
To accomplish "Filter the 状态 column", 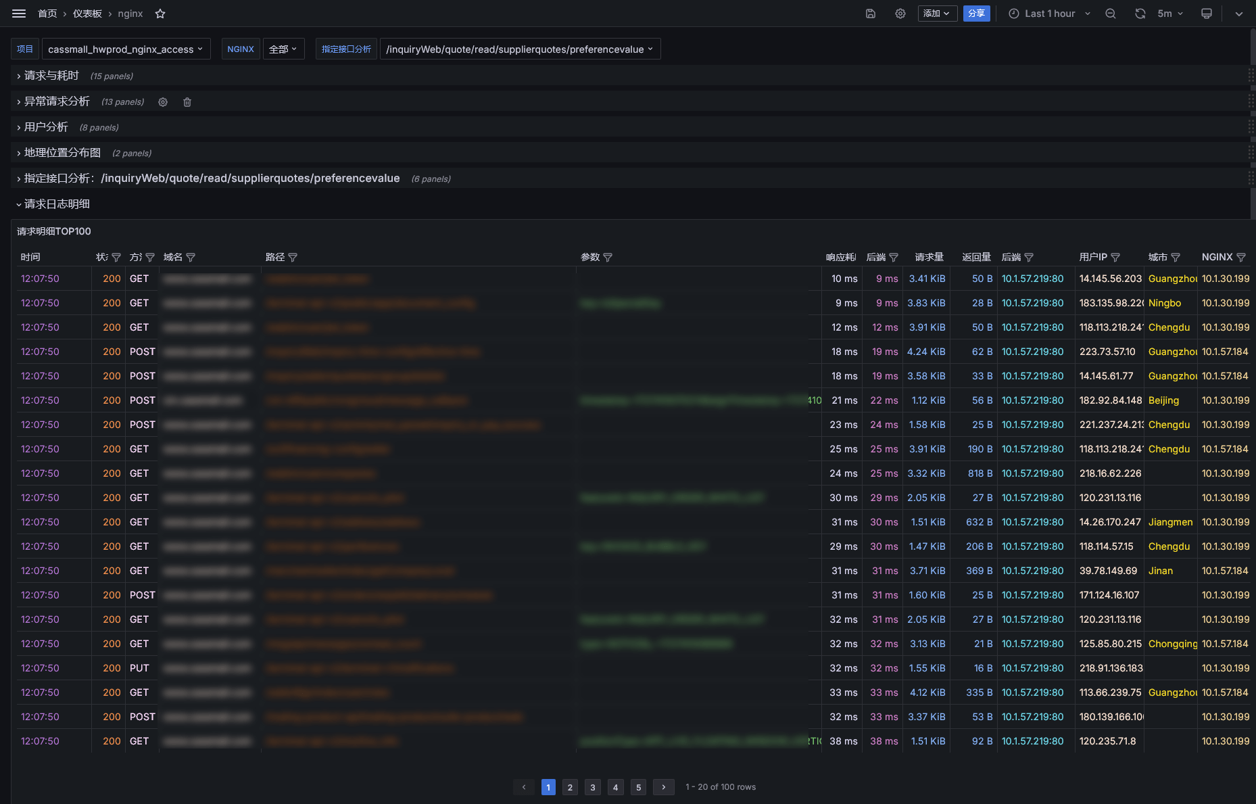I will pyautogui.click(x=116, y=258).
